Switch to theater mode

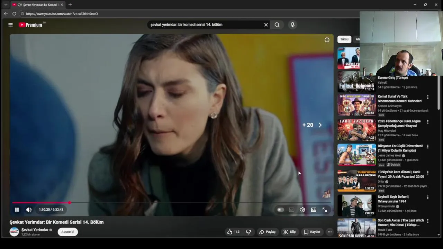click(314, 210)
